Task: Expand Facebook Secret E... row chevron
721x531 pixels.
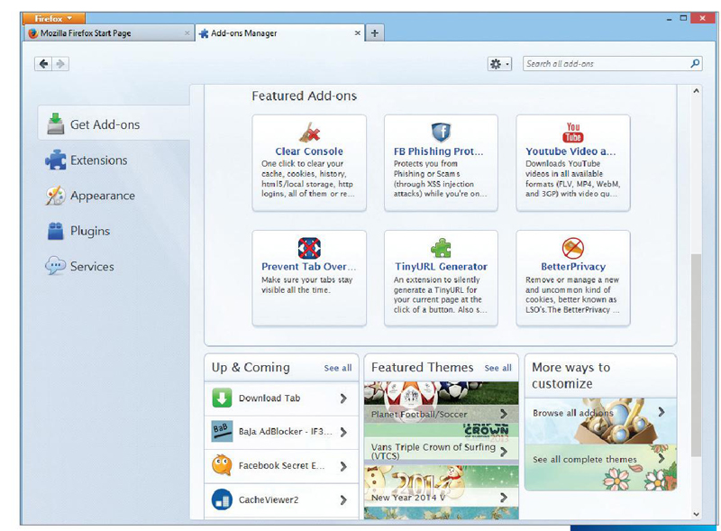Action: pos(343,466)
